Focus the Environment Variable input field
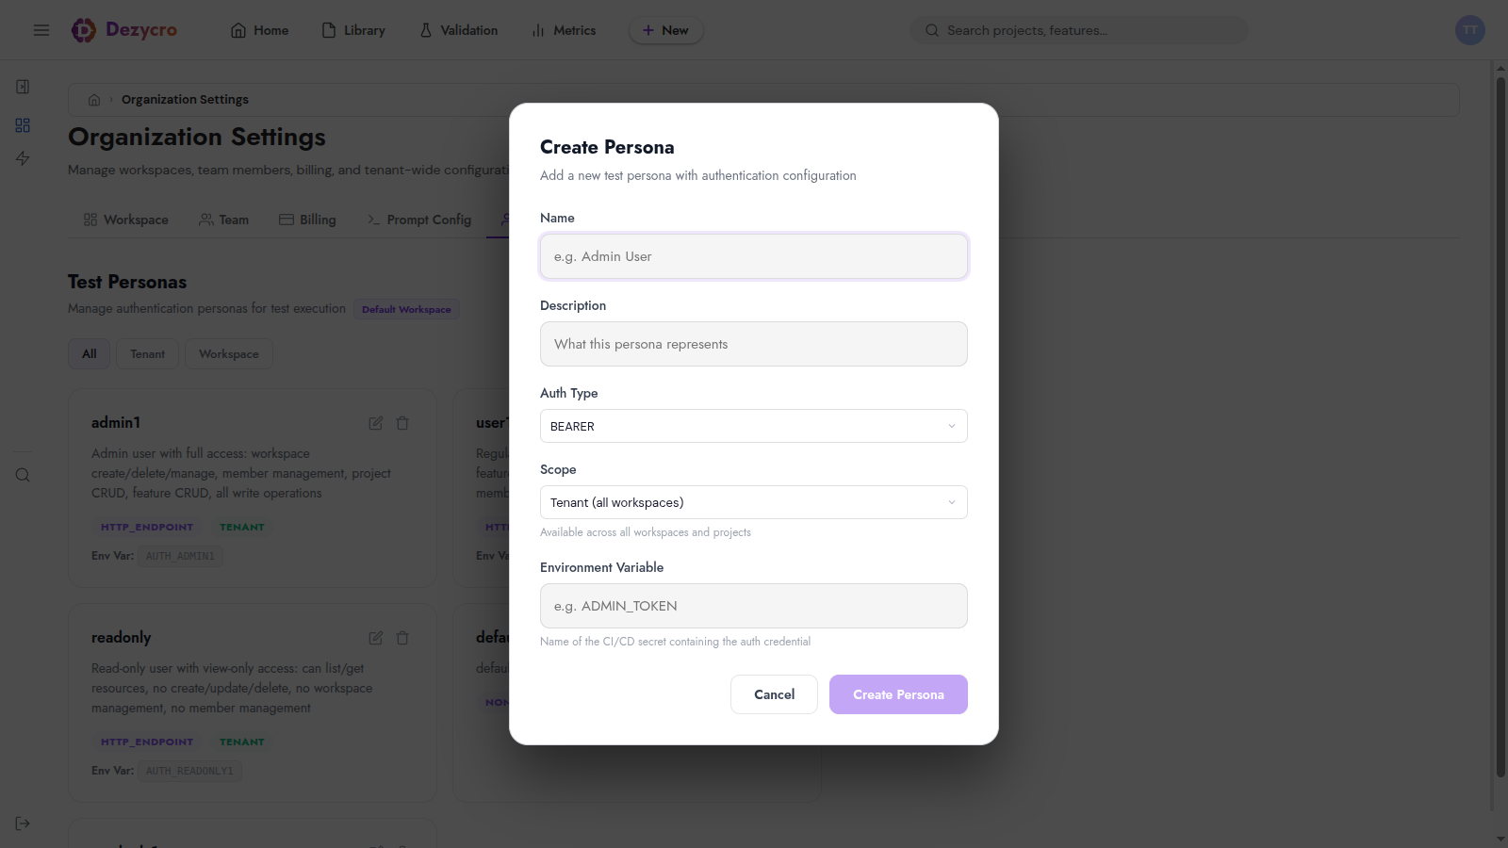 pos(754,606)
